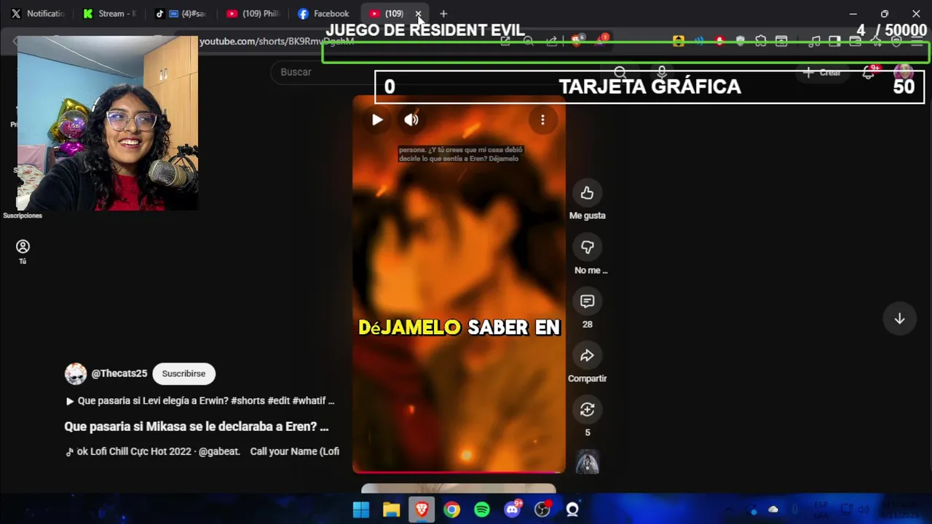Open Spotify from the taskbar
The width and height of the screenshot is (932, 524).
click(482, 509)
